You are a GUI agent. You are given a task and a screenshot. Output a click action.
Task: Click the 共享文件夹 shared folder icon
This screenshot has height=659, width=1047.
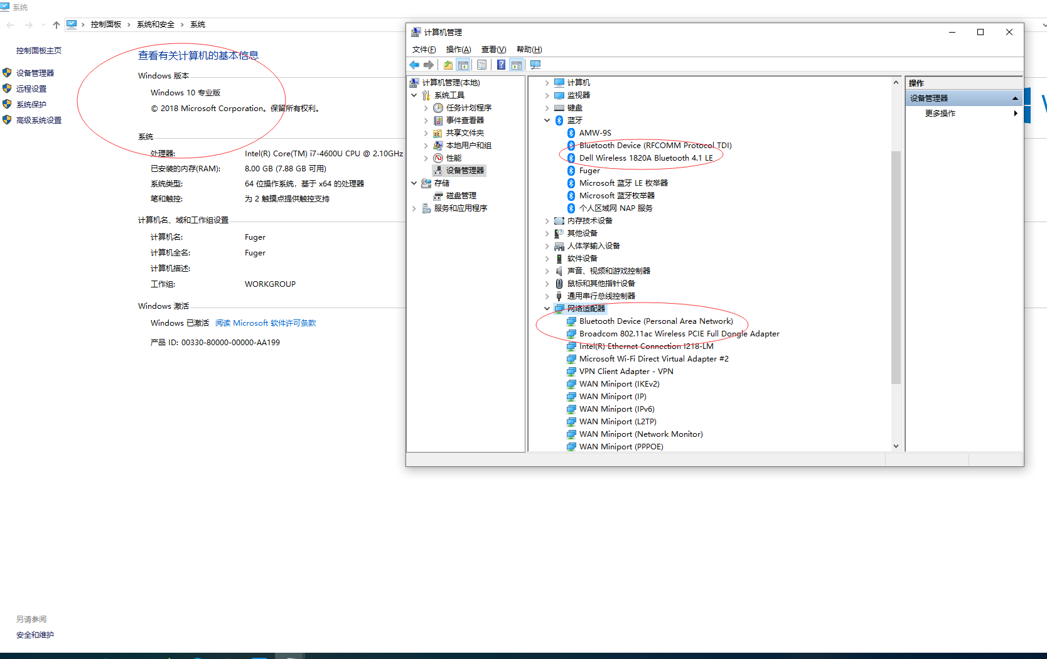coord(438,132)
